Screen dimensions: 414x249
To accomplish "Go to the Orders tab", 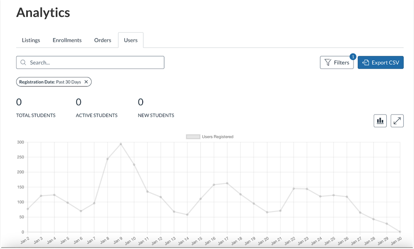I will tap(103, 40).
